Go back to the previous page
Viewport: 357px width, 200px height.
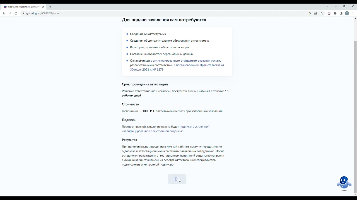pyautogui.click(x=4, y=13)
